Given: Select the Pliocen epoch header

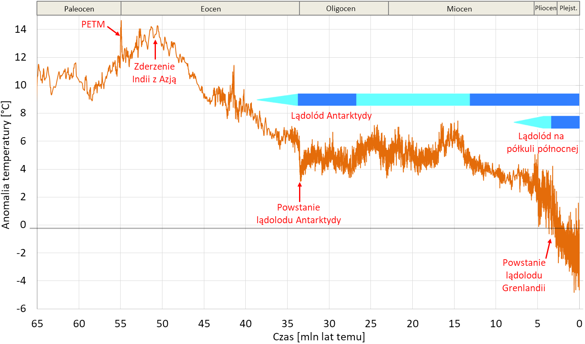Looking at the screenshot, I should point(545,9).
